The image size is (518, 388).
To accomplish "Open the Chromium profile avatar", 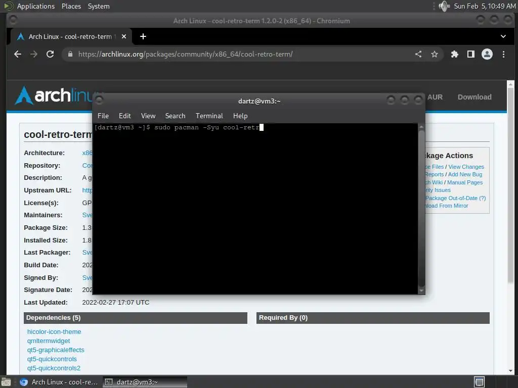I will coord(487,54).
